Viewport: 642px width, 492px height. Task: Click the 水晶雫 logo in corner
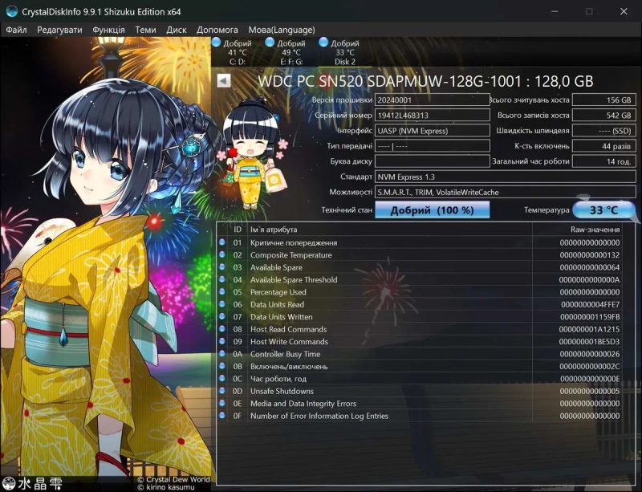[32, 483]
